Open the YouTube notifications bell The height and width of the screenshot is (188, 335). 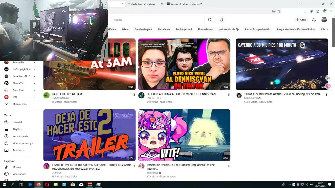314,20
